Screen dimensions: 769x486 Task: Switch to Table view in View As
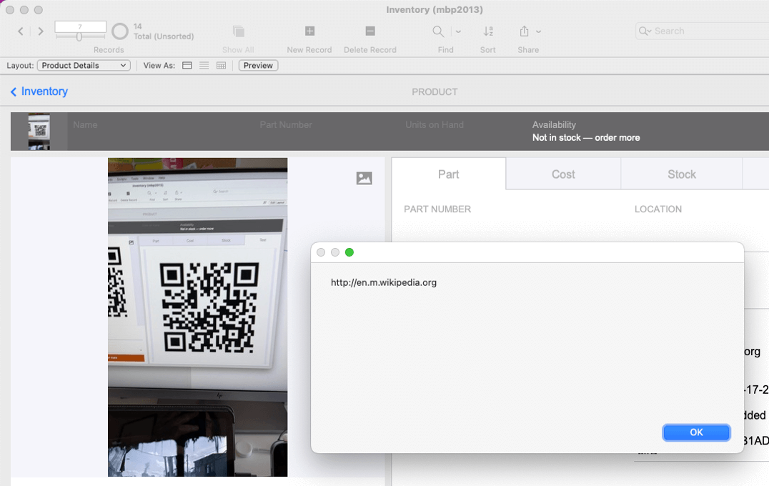pos(221,65)
